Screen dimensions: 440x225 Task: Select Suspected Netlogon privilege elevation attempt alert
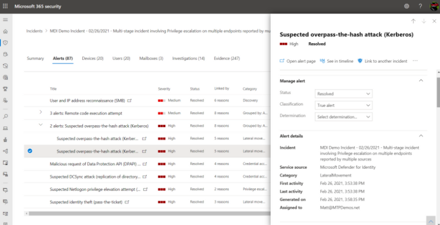pos(96,189)
